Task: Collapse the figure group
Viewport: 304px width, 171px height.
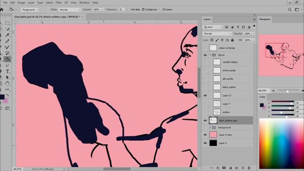Action: (x=210, y=55)
